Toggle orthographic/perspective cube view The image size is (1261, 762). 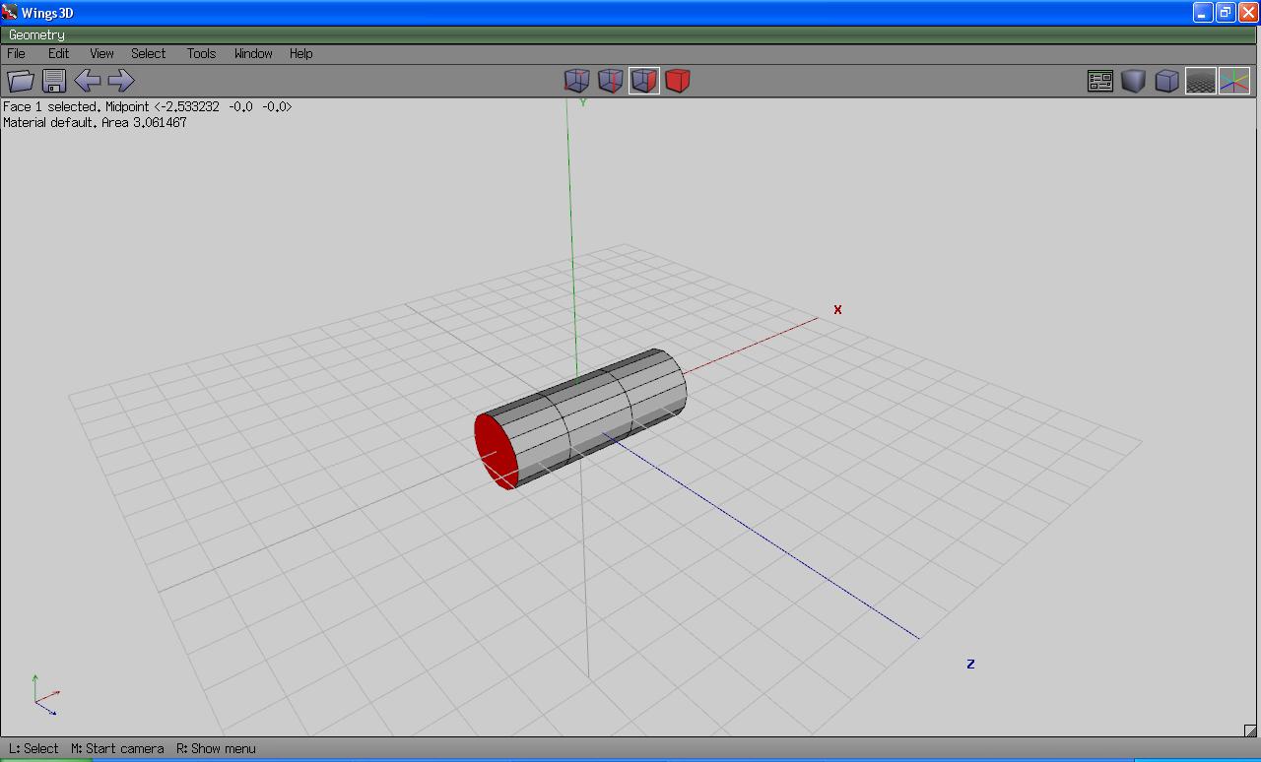click(1167, 81)
